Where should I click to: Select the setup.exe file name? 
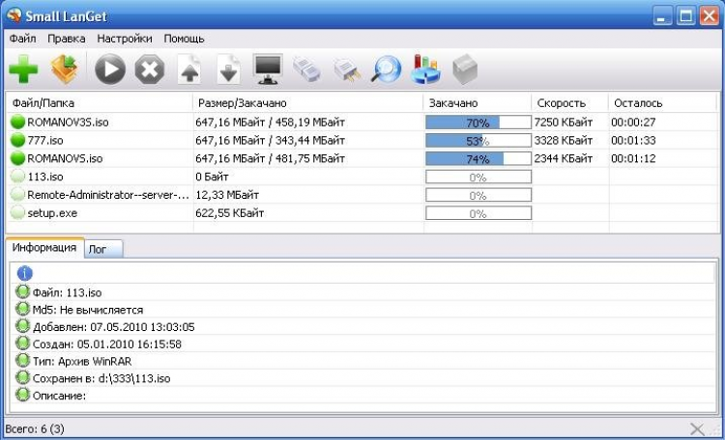click(x=52, y=213)
